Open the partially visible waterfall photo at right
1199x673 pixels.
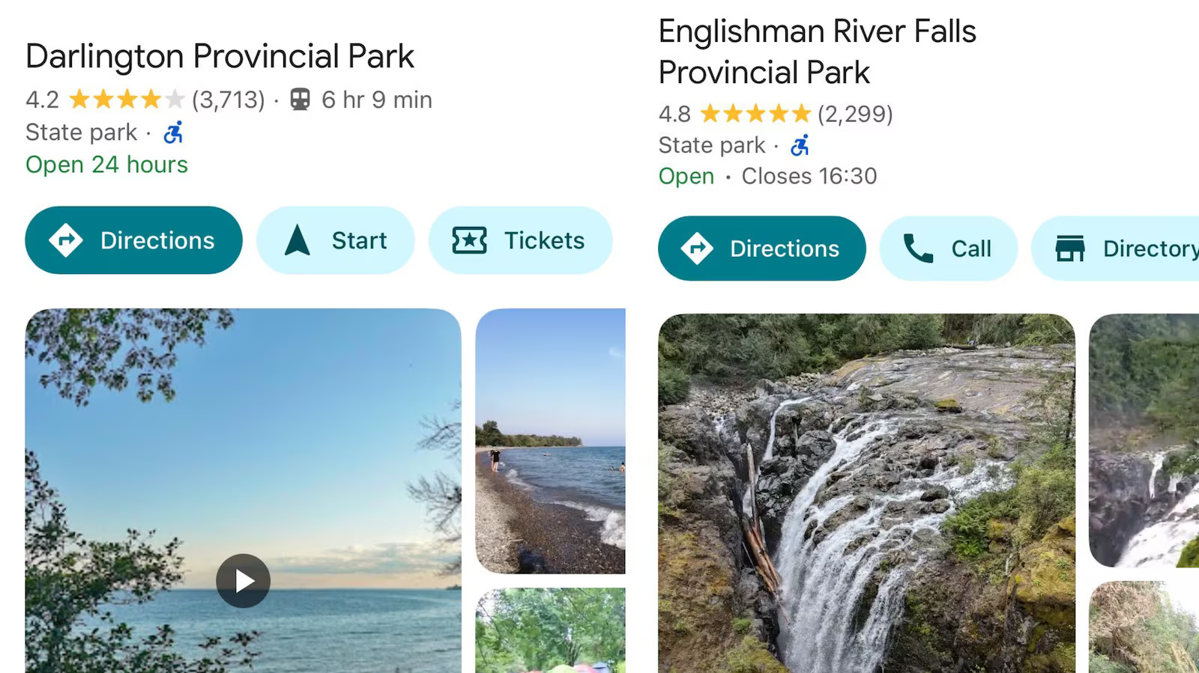tap(1144, 440)
